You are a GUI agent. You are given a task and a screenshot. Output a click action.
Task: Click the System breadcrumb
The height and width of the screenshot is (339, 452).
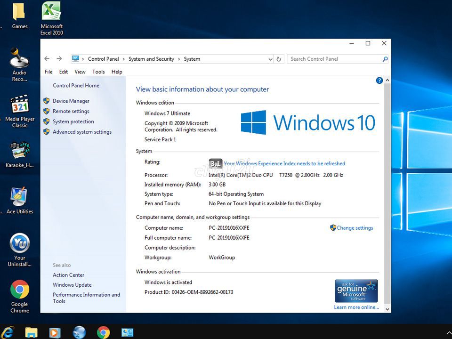(192, 59)
